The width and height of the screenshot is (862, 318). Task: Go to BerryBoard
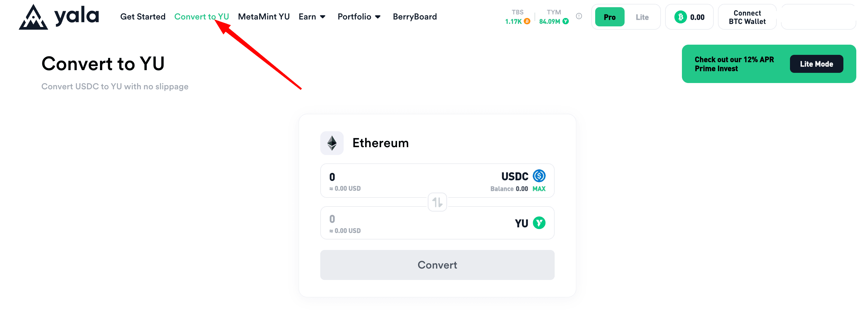[414, 17]
